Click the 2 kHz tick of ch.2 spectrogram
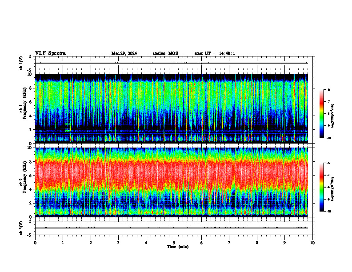The image size is (352, 272). 31,203
